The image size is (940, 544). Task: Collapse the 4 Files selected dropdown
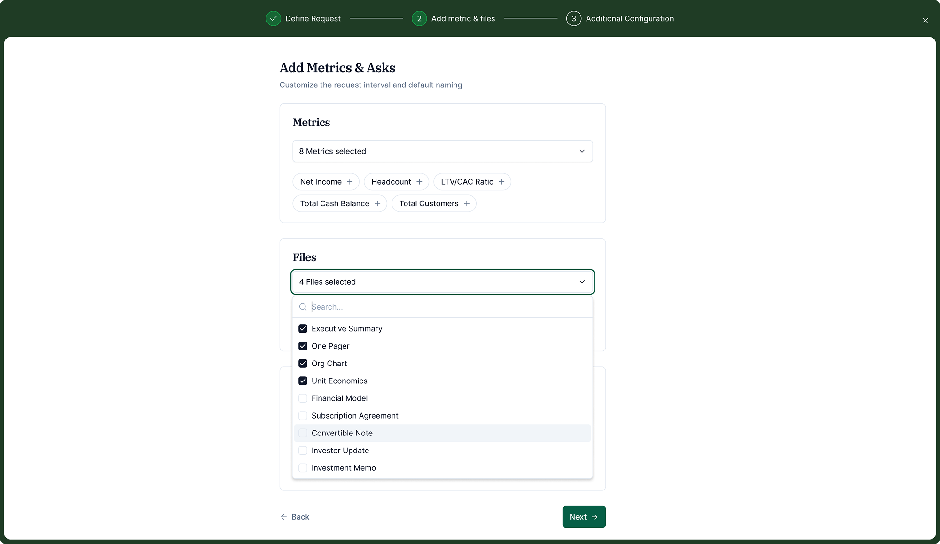click(442, 282)
